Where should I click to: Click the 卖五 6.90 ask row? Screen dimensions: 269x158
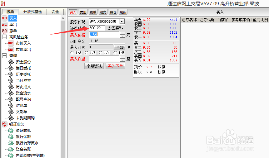(x=156, y=20)
